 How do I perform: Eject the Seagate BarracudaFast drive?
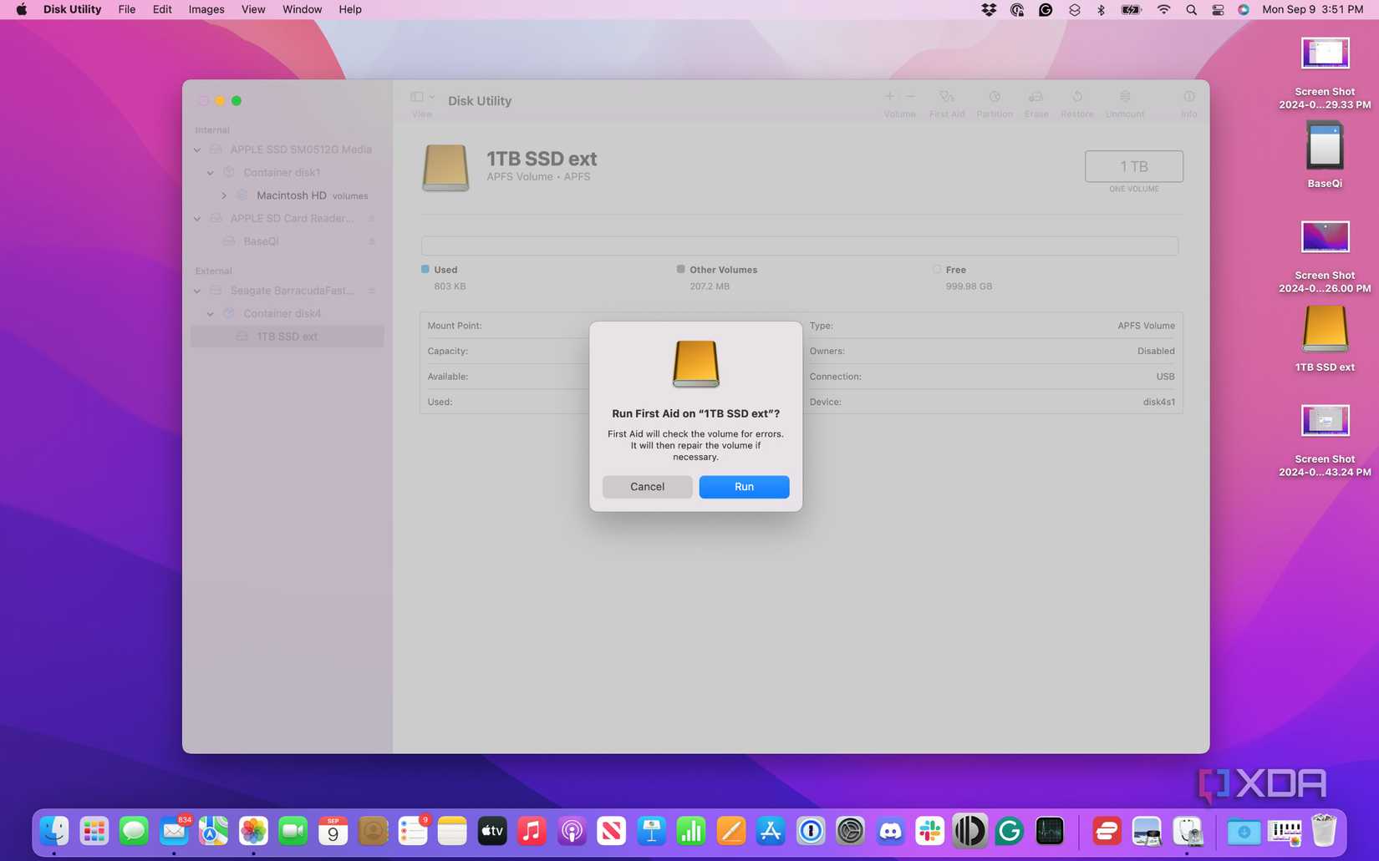(373, 291)
